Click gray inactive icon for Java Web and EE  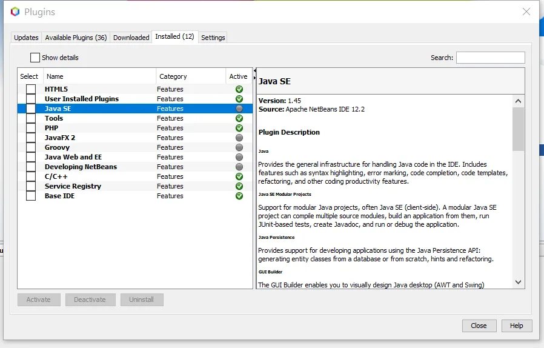point(239,158)
